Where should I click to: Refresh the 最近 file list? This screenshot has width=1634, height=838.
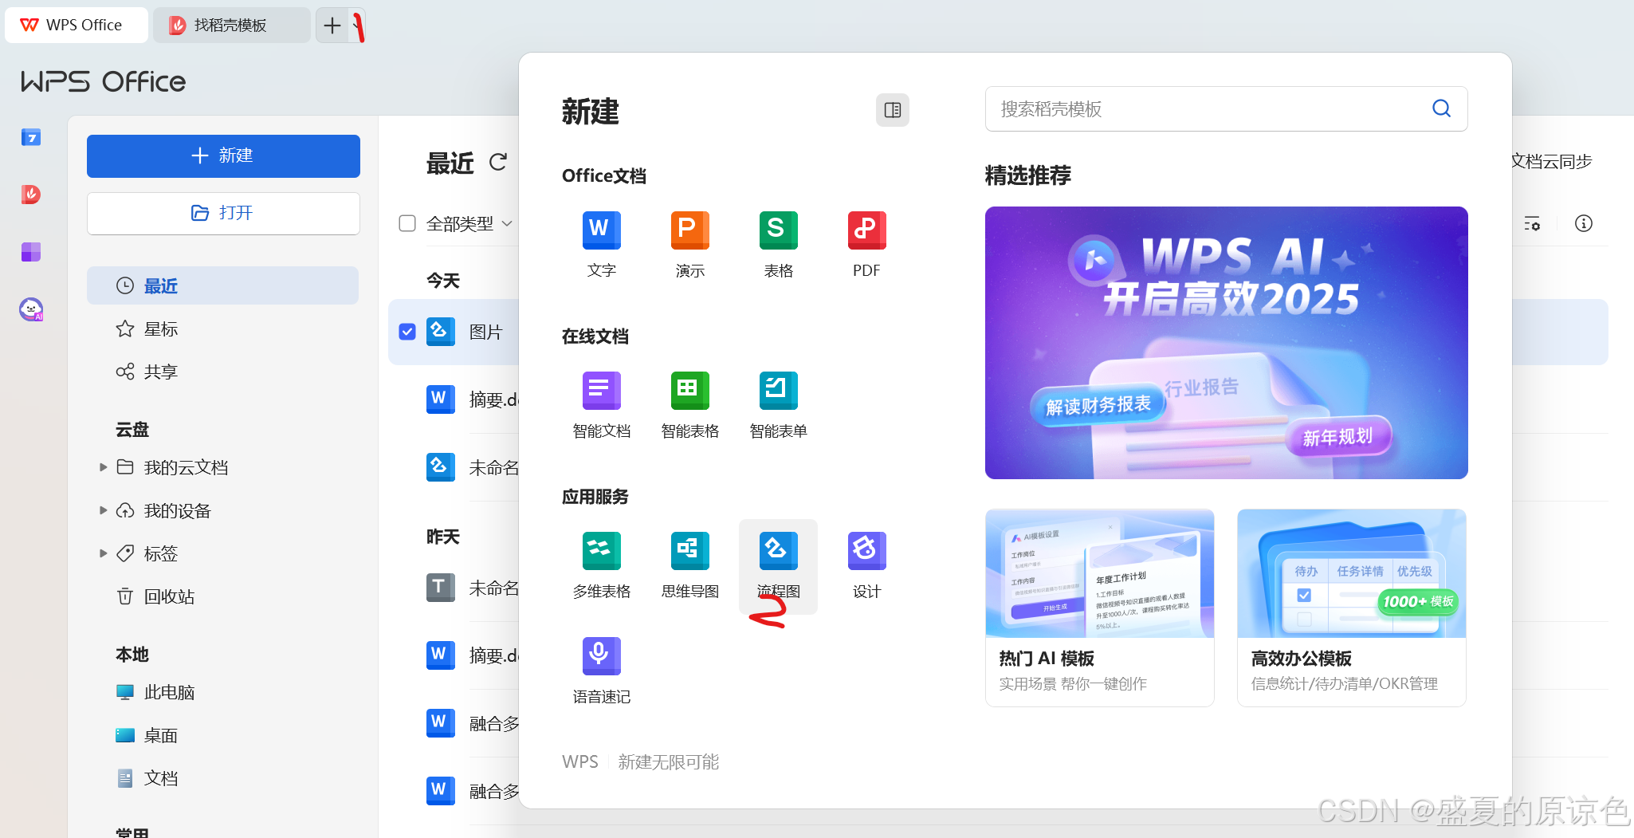tap(498, 163)
